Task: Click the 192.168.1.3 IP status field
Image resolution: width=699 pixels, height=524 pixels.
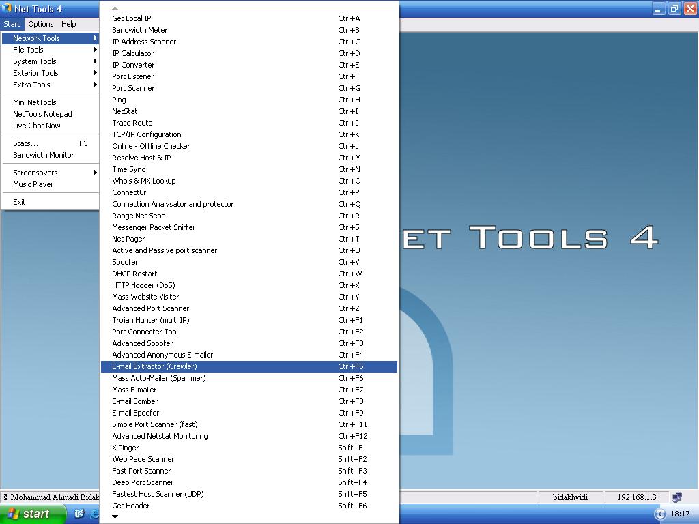Action: pos(636,497)
